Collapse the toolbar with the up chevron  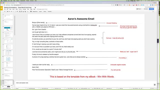(153, 12)
